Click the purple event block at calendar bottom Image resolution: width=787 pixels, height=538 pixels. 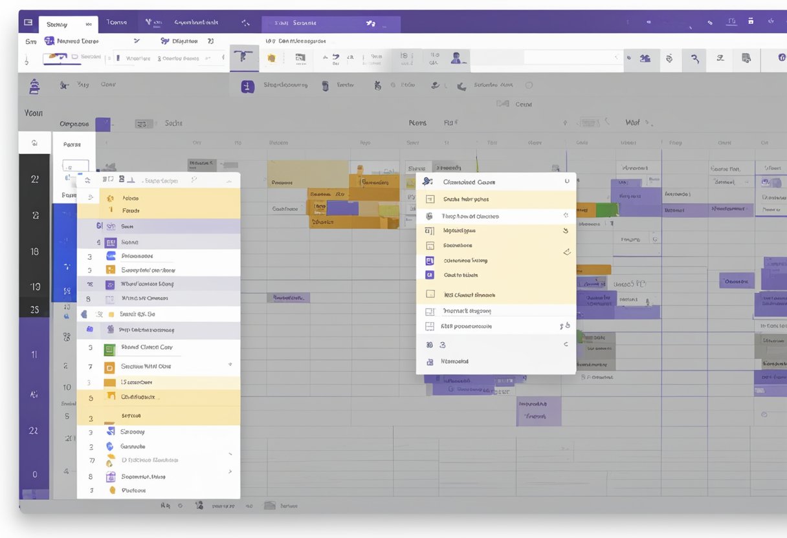(x=538, y=411)
